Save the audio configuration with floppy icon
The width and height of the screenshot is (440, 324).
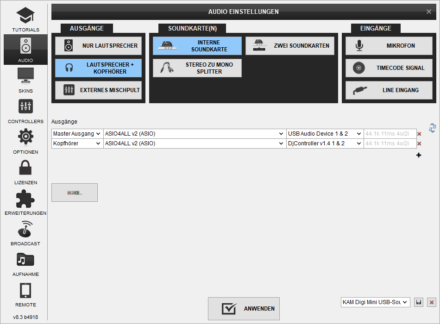[x=419, y=302]
